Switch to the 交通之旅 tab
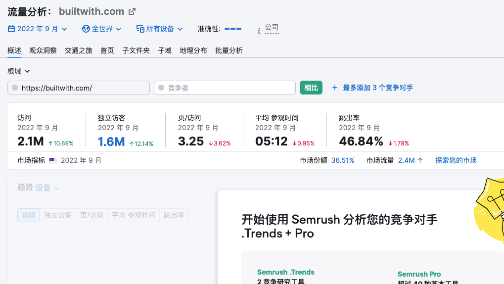Viewport: 504px width, 284px height. click(x=79, y=50)
